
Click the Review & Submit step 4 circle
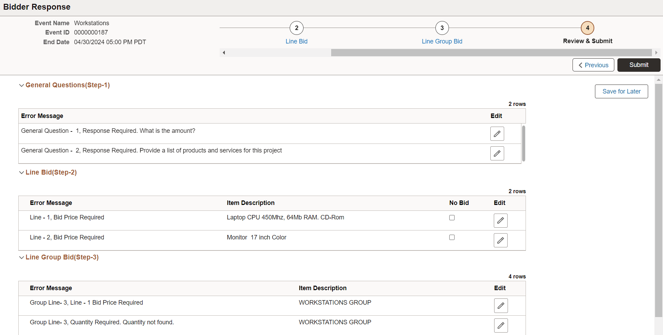(587, 28)
